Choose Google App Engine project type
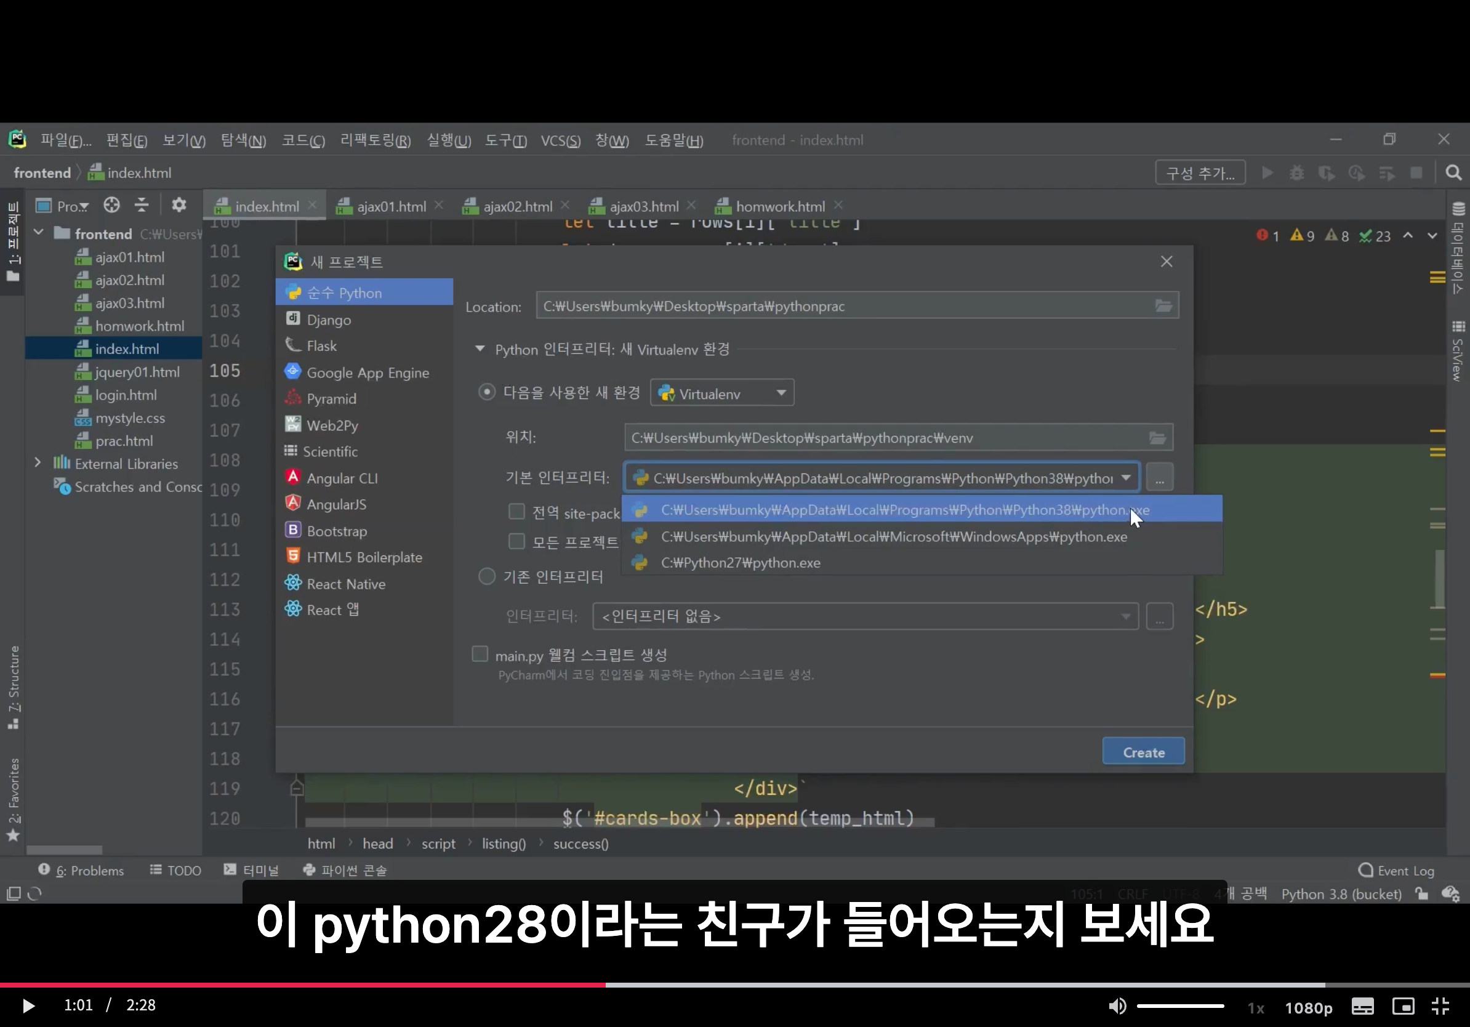The image size is (1470, 1027). pos(364,372)
